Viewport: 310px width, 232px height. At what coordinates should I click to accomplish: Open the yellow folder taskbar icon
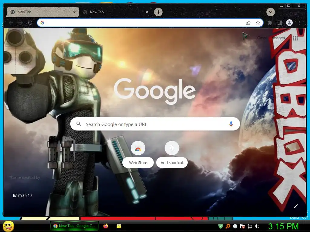(119, 226)
